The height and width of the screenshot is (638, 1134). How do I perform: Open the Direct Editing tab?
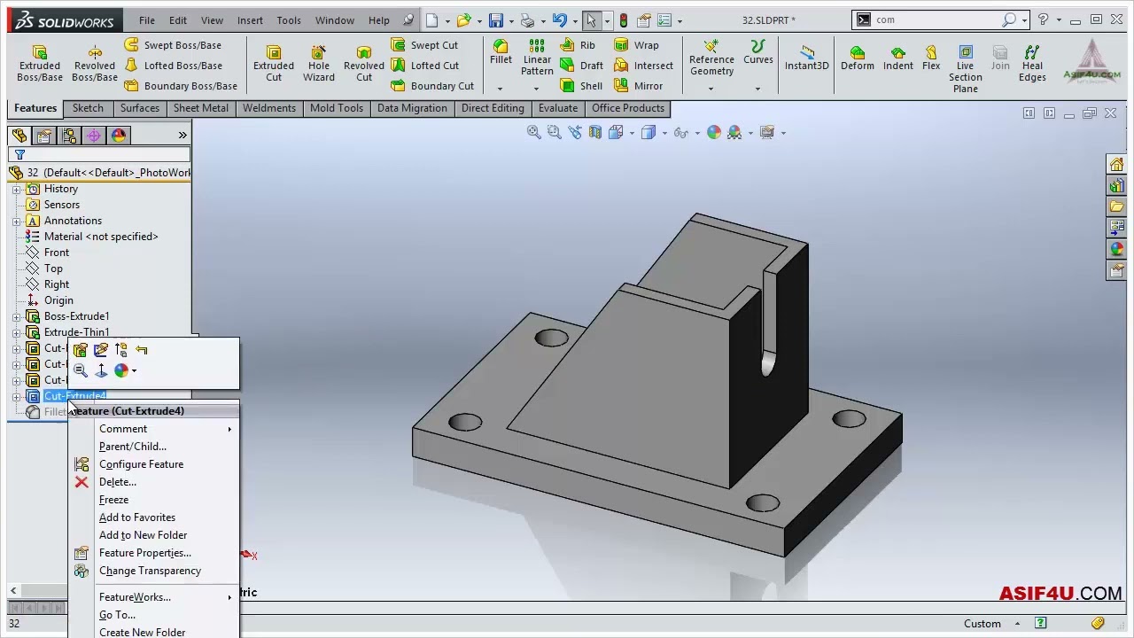coord(493,108)
